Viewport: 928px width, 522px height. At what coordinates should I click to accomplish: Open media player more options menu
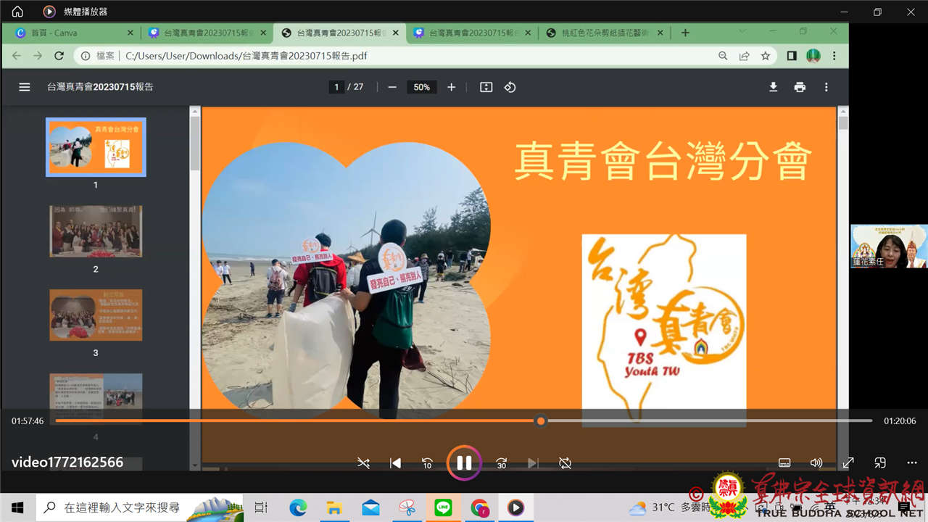912,463
